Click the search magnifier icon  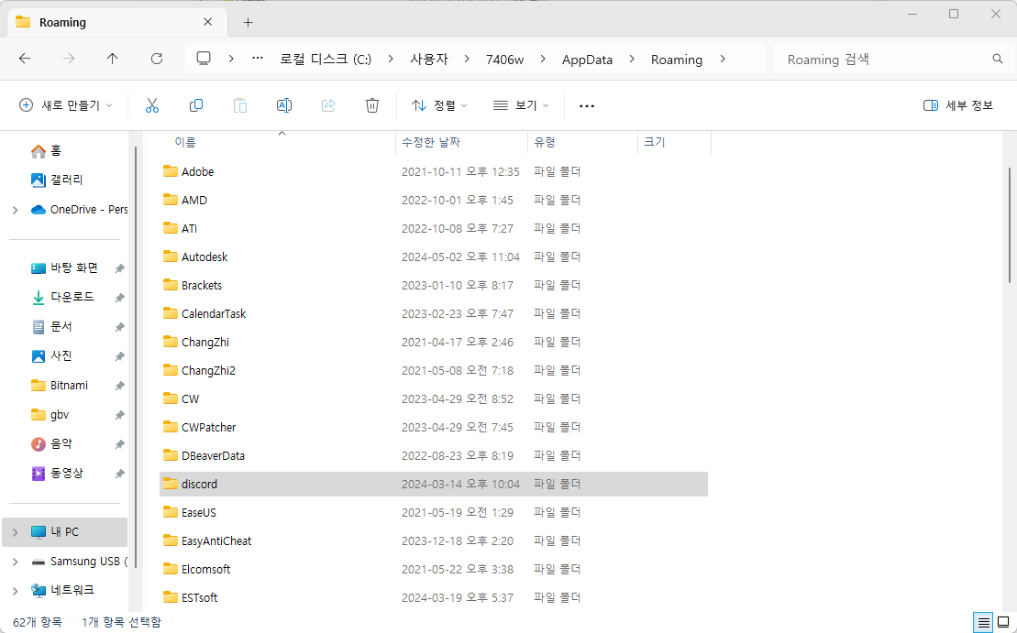click(x=998, y=59)
